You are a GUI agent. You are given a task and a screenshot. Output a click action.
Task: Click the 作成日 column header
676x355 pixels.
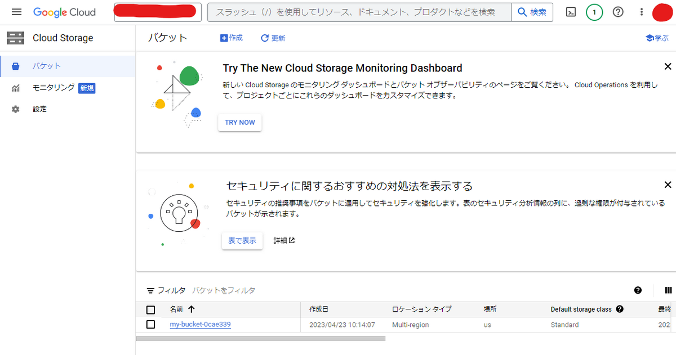pyautogui.click(x=319, y=309)
